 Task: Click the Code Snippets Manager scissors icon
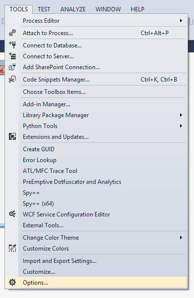pos(12,79)
